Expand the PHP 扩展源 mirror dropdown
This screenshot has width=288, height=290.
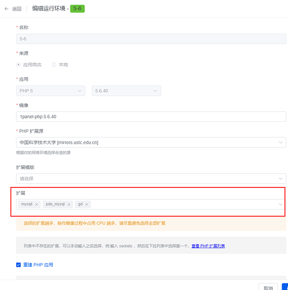[151, 143]
